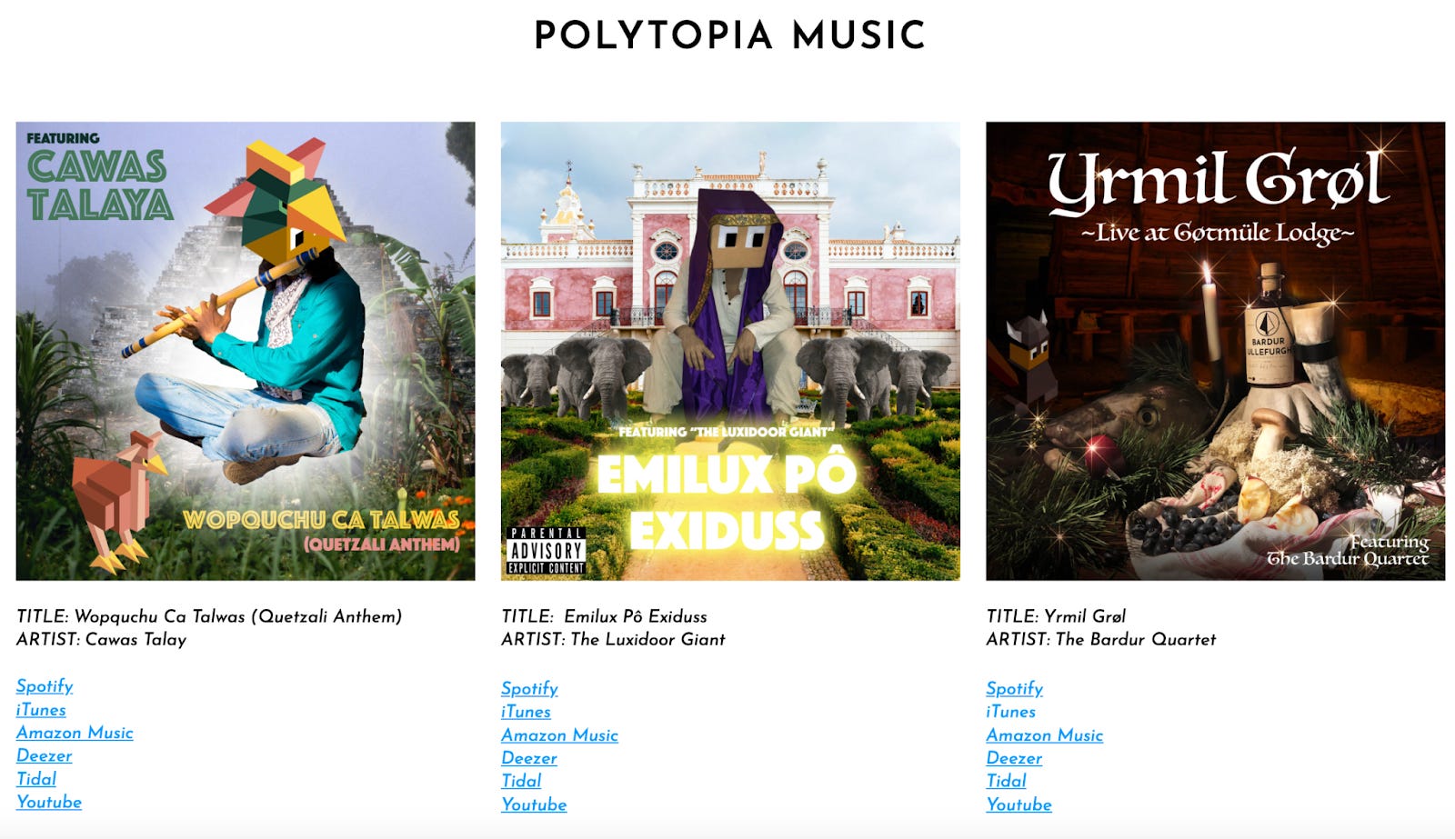This screenshot has width=1455, height=839.
Task: Open iTunes link under Wopquchu Ca Talwas
Action: [41, 709]
